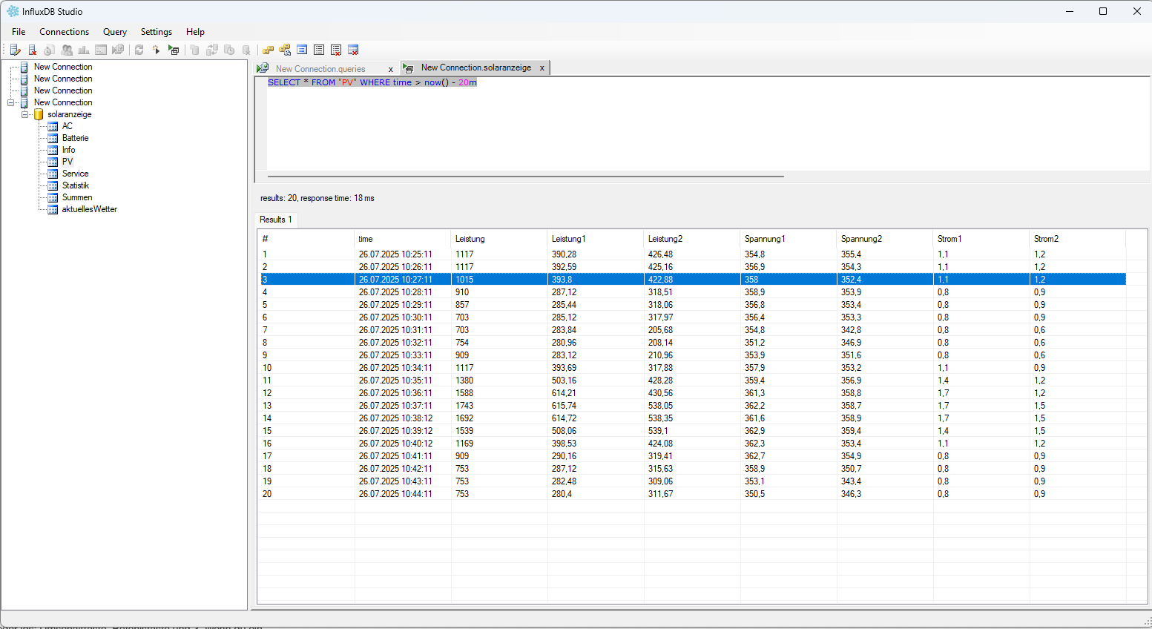Click the run query arrow with sparkle icon
Screen dimensions: 1152x629
pyautogui.click(x=156, y=50)
